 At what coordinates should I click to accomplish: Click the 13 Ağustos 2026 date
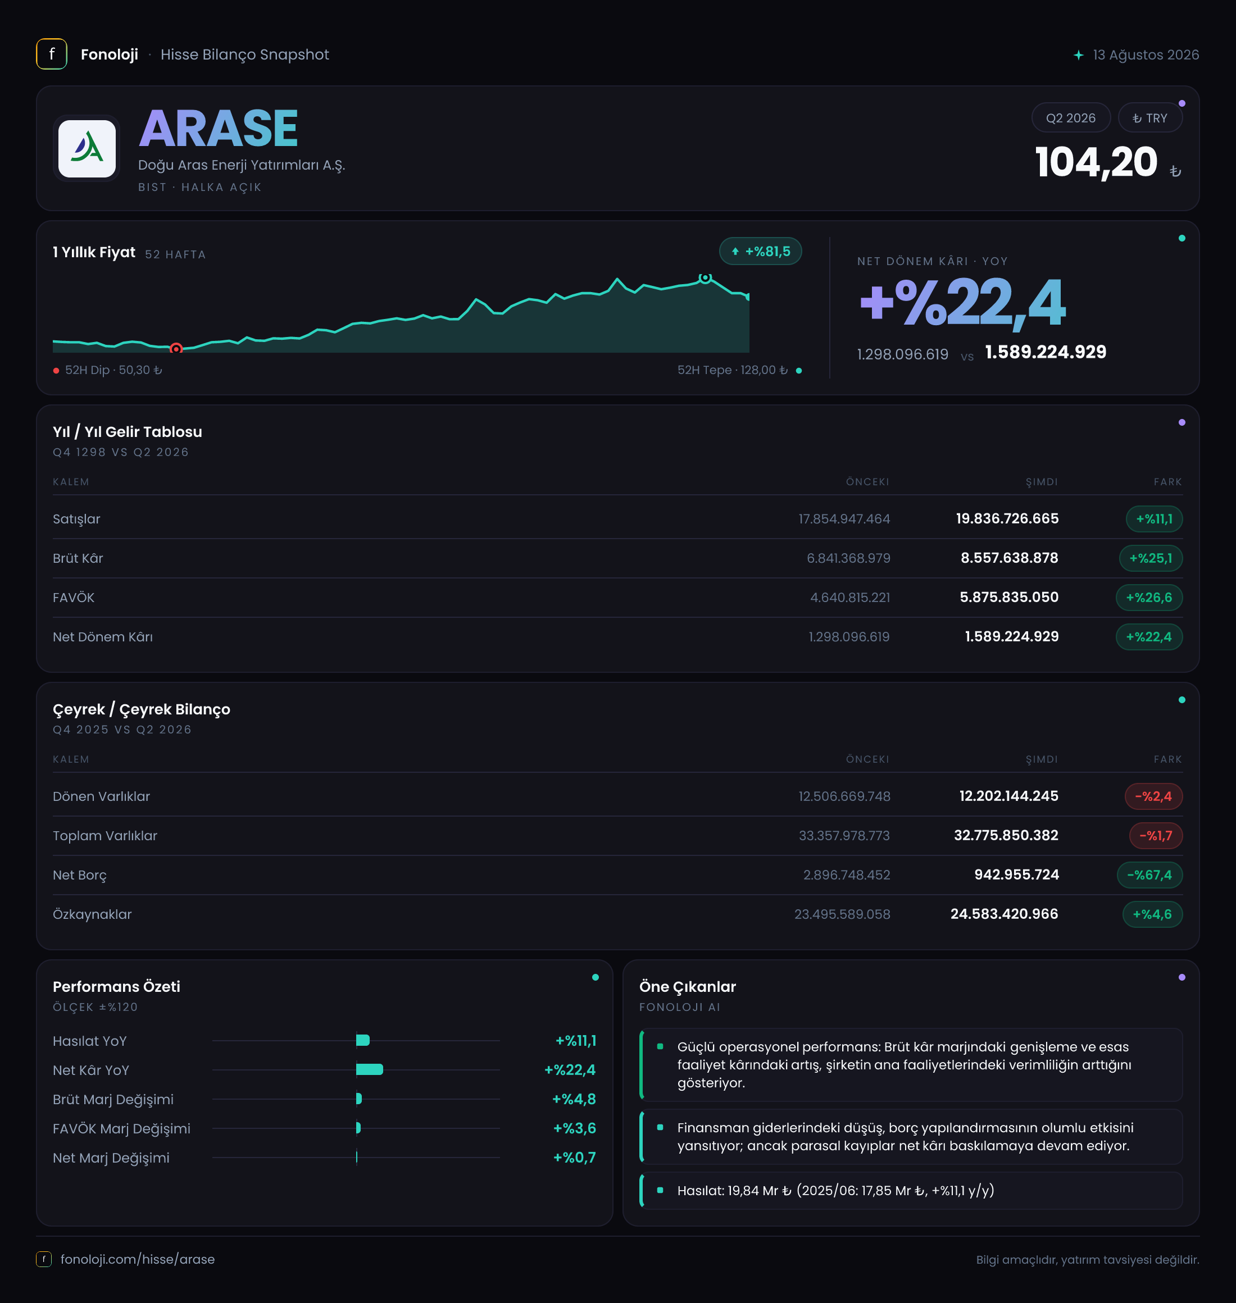tap(1146, 54)
